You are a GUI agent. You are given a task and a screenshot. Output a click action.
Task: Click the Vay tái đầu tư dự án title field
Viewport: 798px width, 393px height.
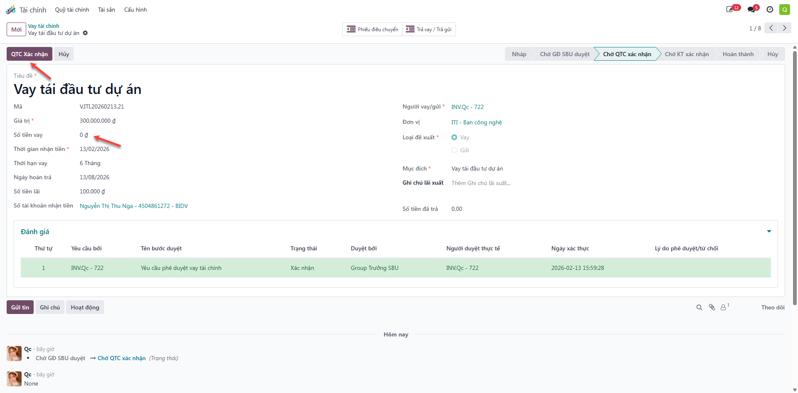tap(78, 89)
